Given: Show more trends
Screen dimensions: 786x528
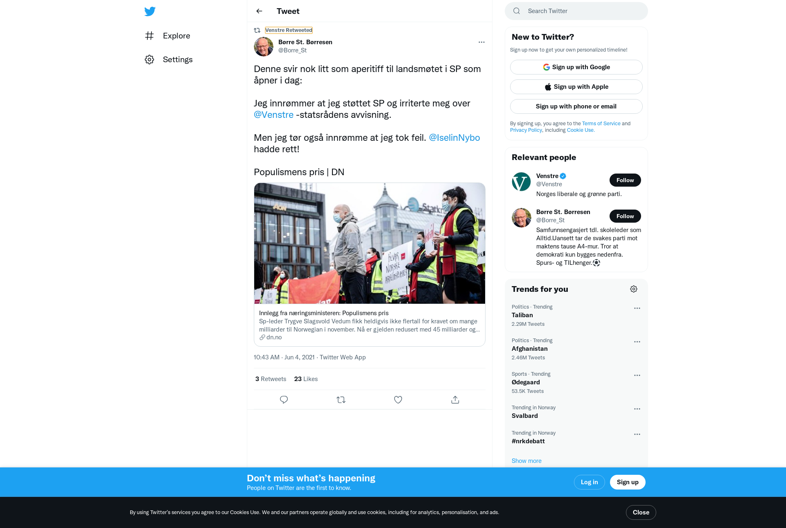Looking at the screenshot, I should click(x=526, y=461).
